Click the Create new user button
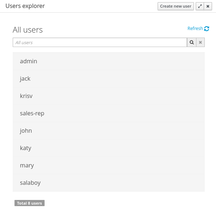Image resolution: width=216 pixels, height=209 pixels. 176,6
